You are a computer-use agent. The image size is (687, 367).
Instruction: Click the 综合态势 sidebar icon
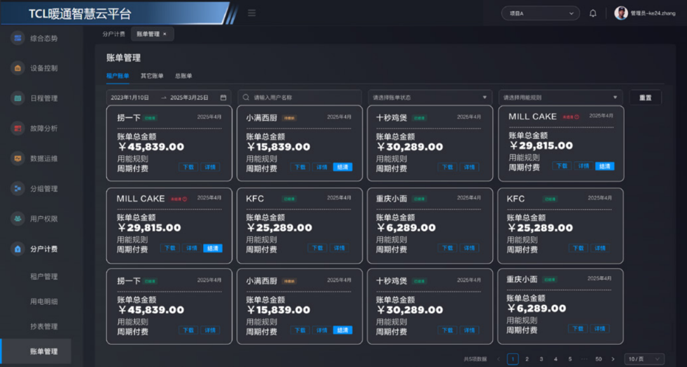coord(18,38)
